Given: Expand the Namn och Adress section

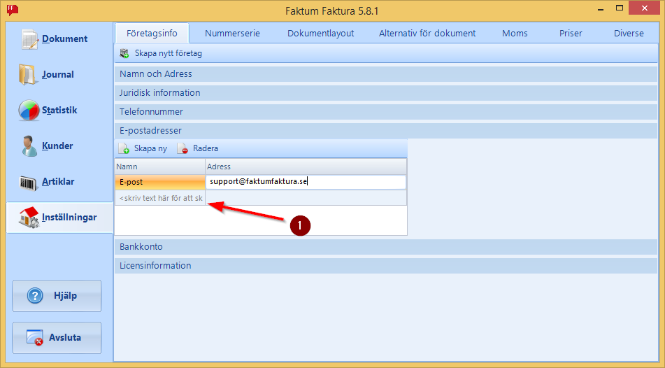Looking at the screenshot, I should point(386,74).
